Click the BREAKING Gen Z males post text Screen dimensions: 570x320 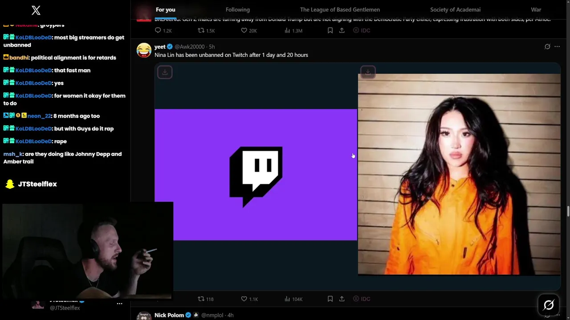coord(352,20)
